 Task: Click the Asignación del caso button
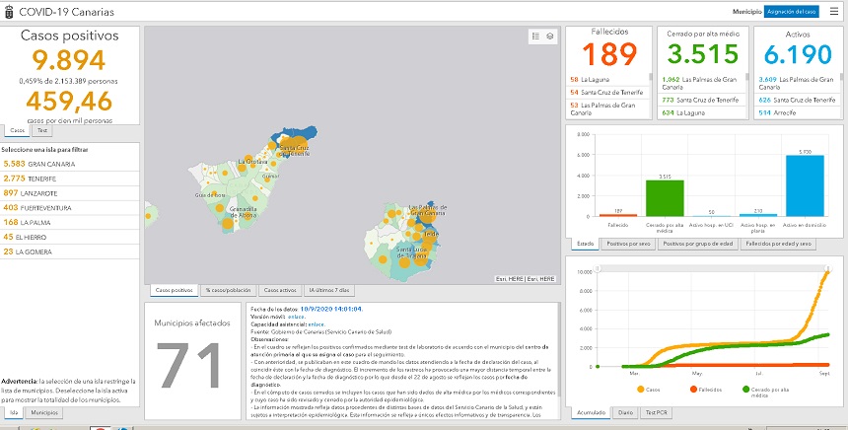coord(792,11)
